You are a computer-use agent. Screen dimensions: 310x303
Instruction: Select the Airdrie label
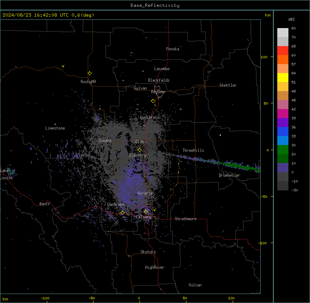tap(145, 193)
